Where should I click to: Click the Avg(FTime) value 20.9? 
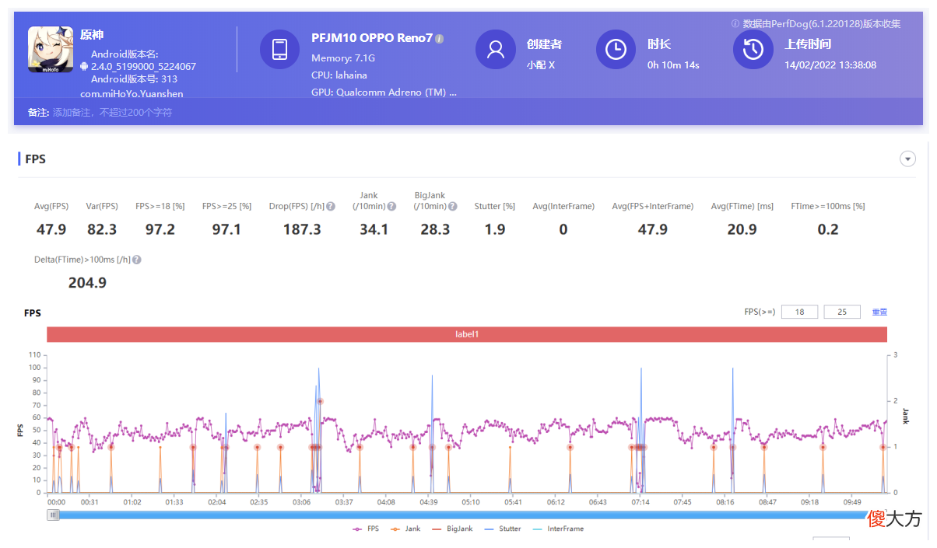742,229
